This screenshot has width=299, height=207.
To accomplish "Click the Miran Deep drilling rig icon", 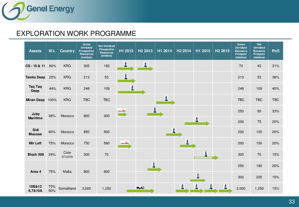I will [166, 98].
